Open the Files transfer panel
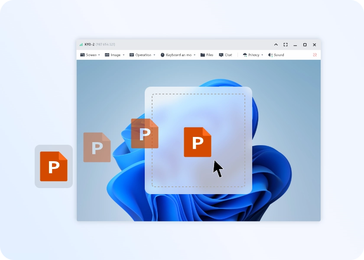 pos(207,55)
